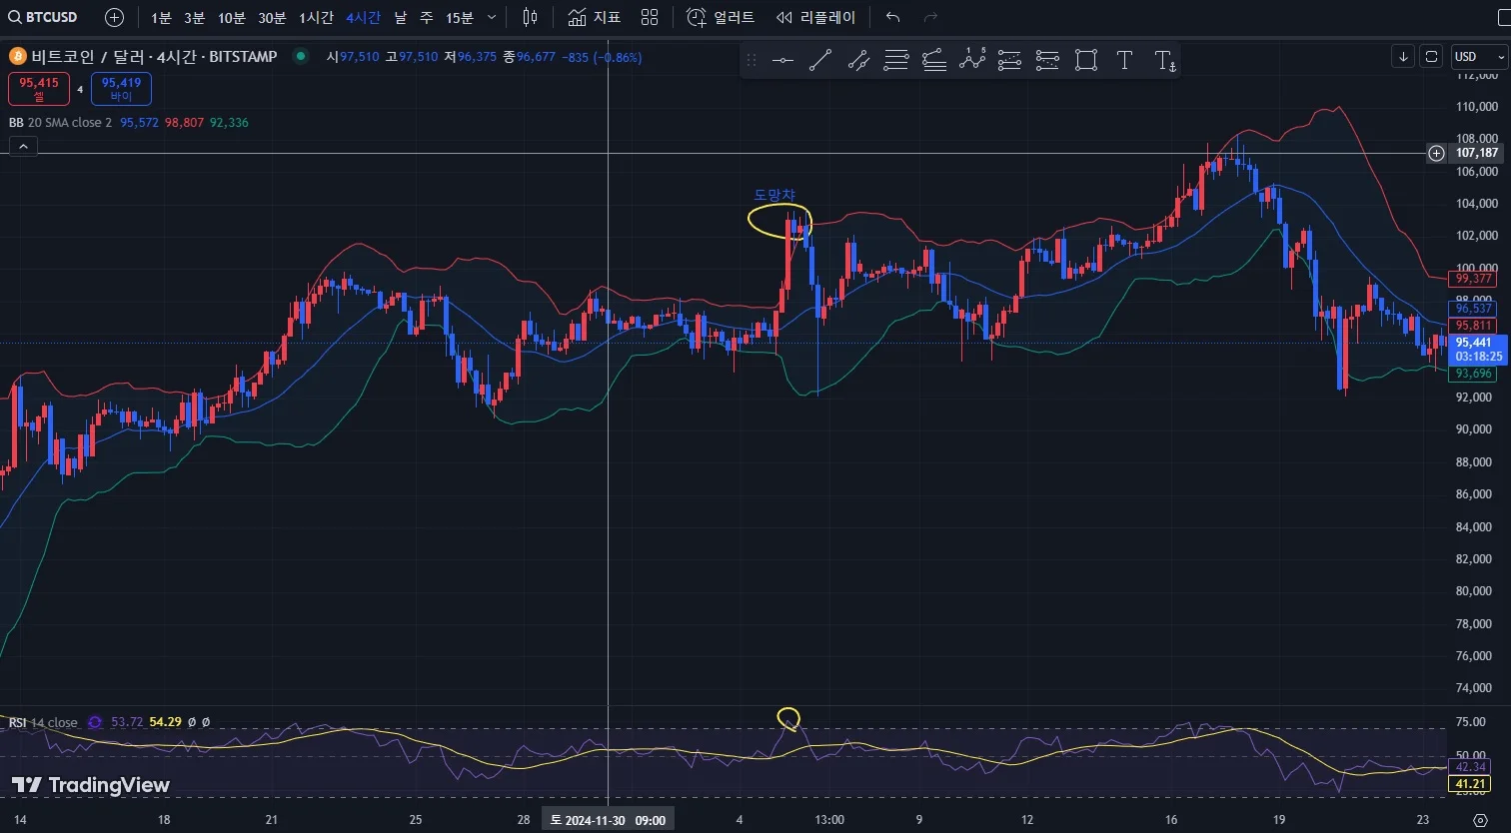
Task: Click the 95,415 셀 sell button
Action: [39, 89]
